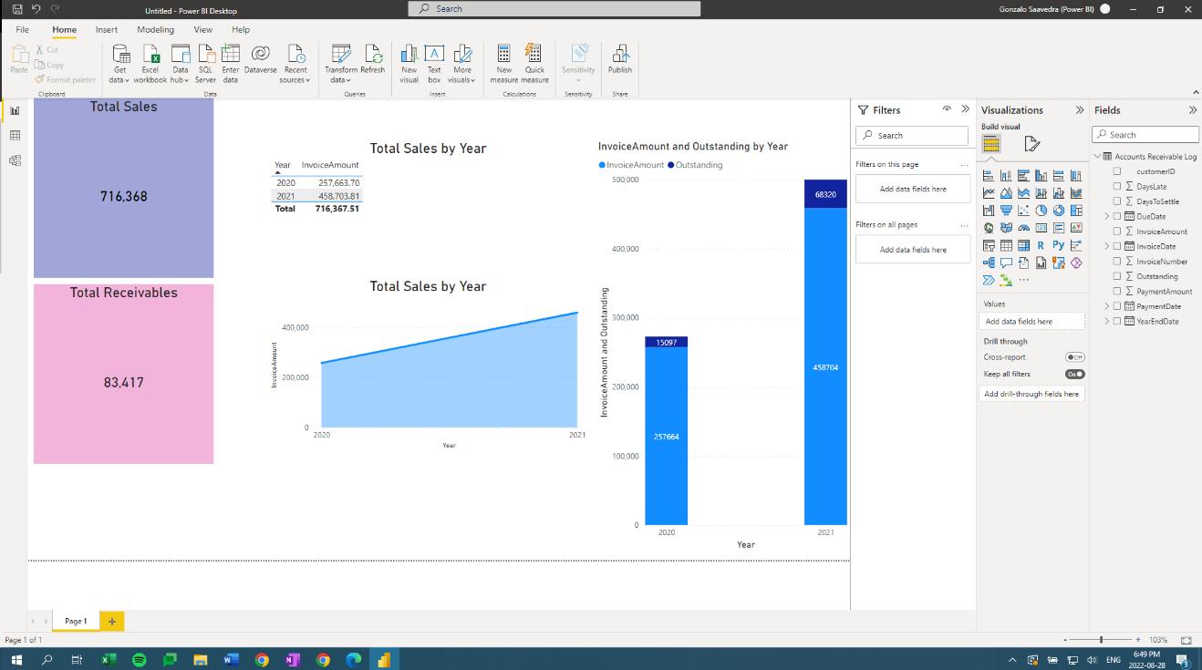Open Word from the Windows taskbar
Image resolution: width=1202 pixels, height=670 pixels.
coord(231,659)
